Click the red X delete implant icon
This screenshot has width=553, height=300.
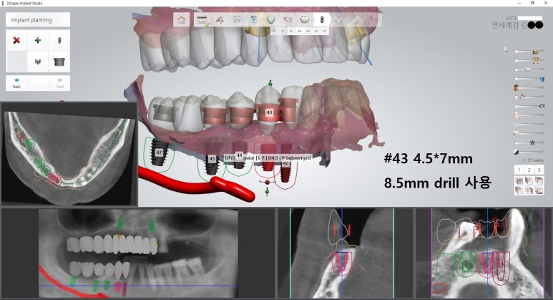coord(16,41)
